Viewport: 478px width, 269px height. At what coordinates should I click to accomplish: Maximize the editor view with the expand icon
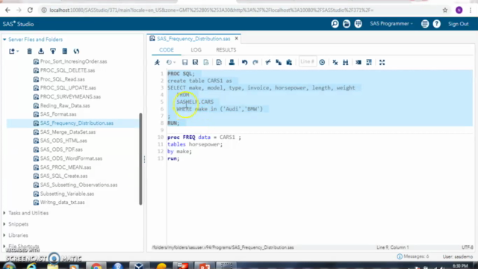[382, 62]
